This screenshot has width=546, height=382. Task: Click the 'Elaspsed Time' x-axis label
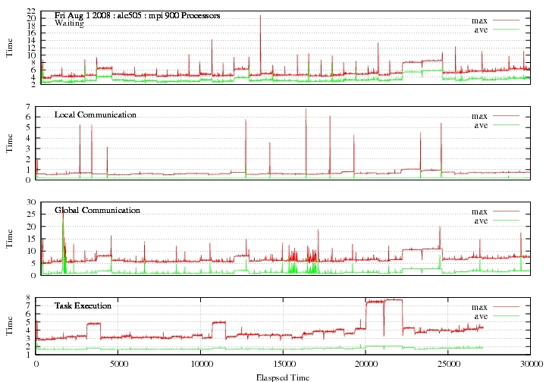[283, 377]
